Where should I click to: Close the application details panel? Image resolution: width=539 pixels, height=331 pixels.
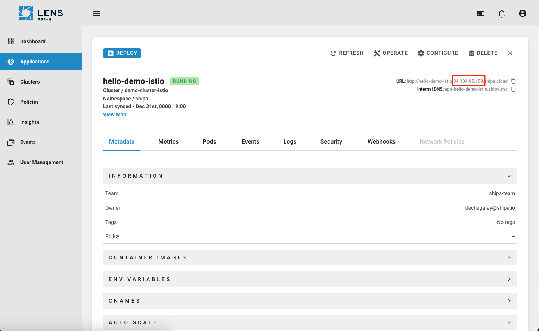(x=510, y=53)
